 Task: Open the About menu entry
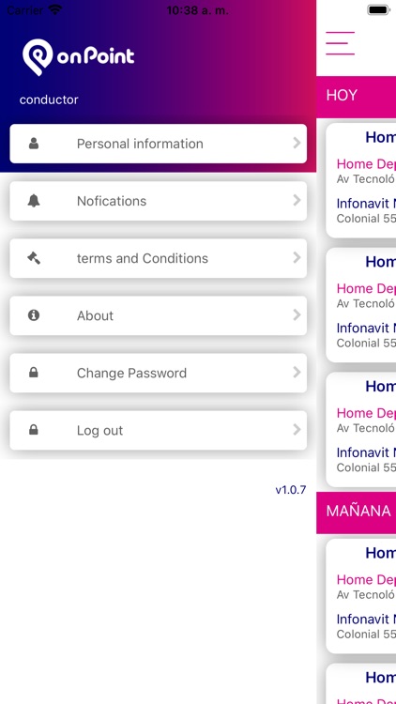(158, 315)
